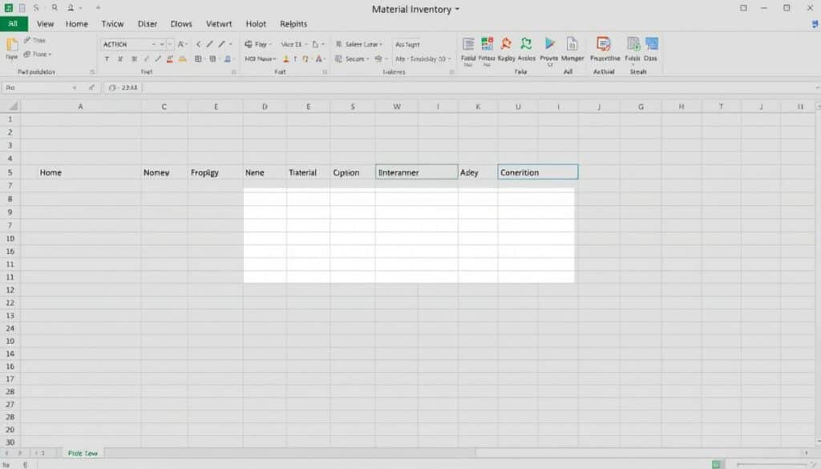Click the left chevron icon beside font size
Image resolution: width=821 pixels, height=469 pixels.
click(x=199, y=44)
